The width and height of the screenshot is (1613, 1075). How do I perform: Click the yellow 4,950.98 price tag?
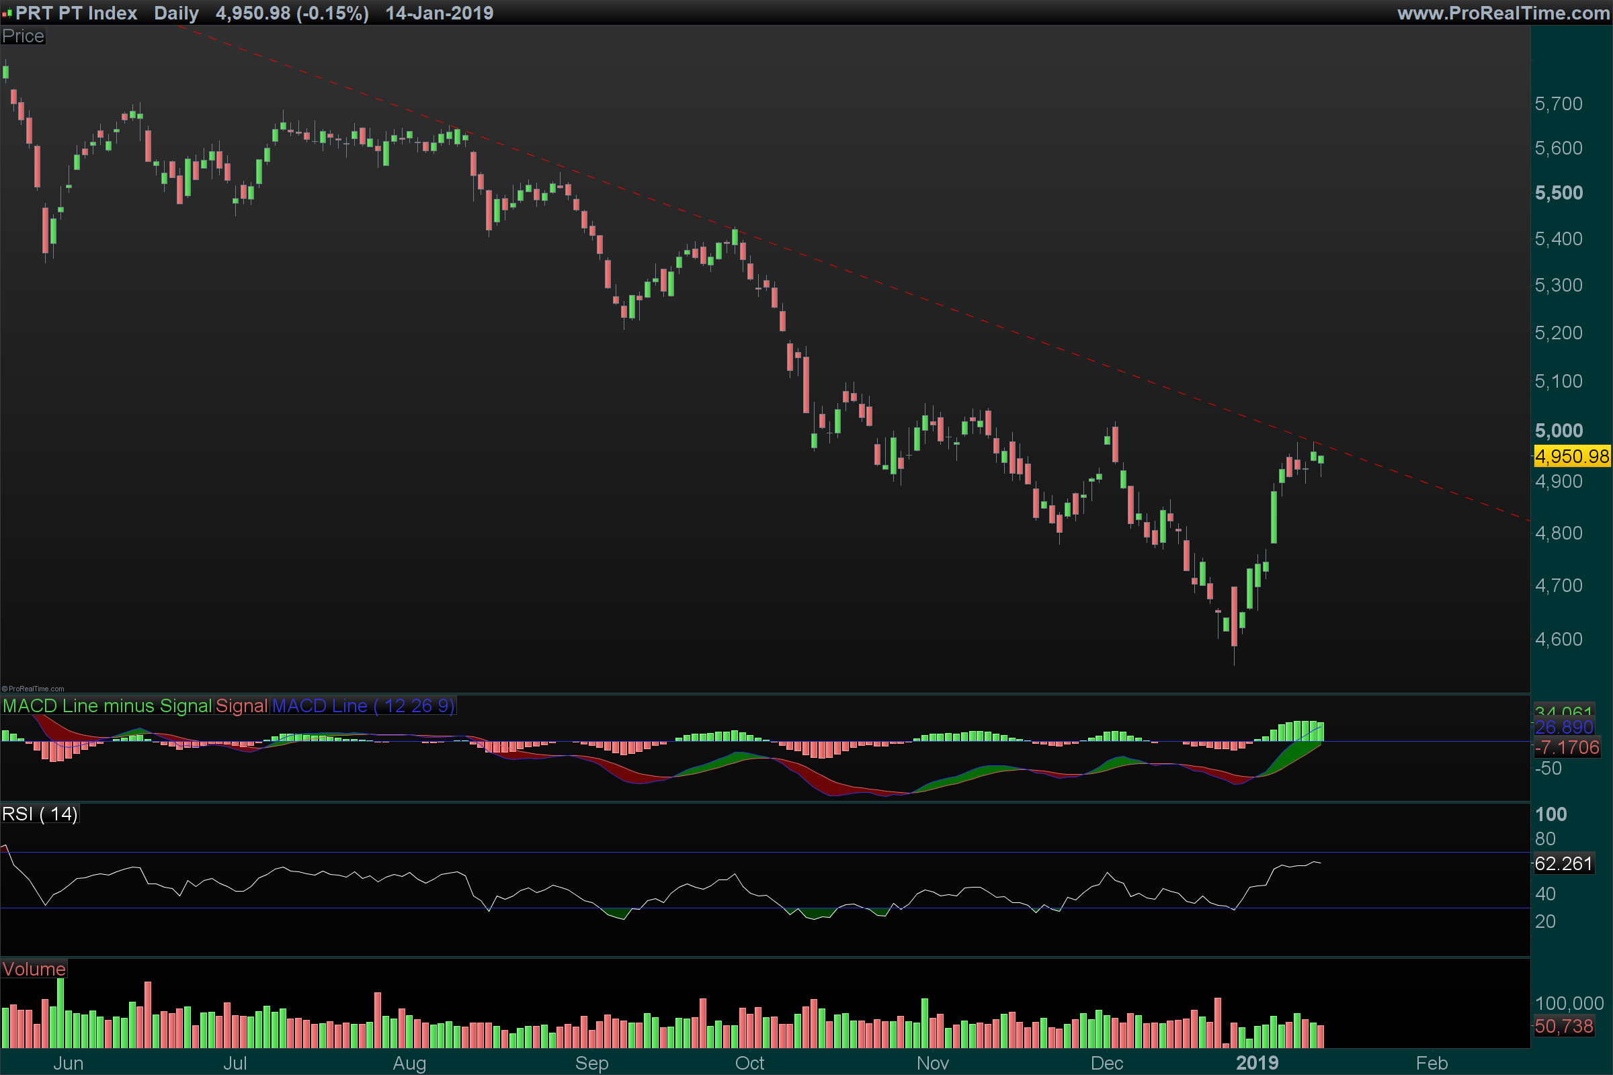(1571, 456)
